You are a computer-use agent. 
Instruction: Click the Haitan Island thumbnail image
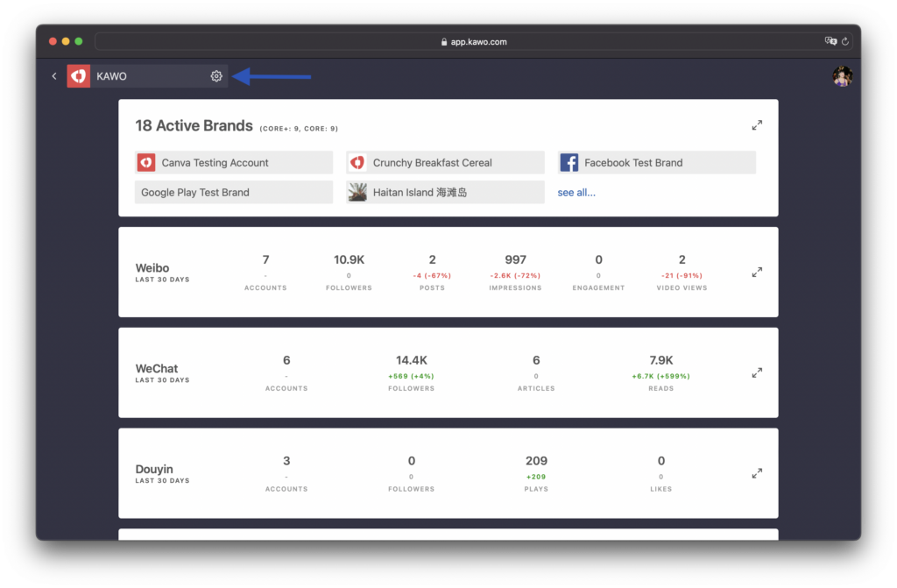pyautogui.click(x=357, y=193)
